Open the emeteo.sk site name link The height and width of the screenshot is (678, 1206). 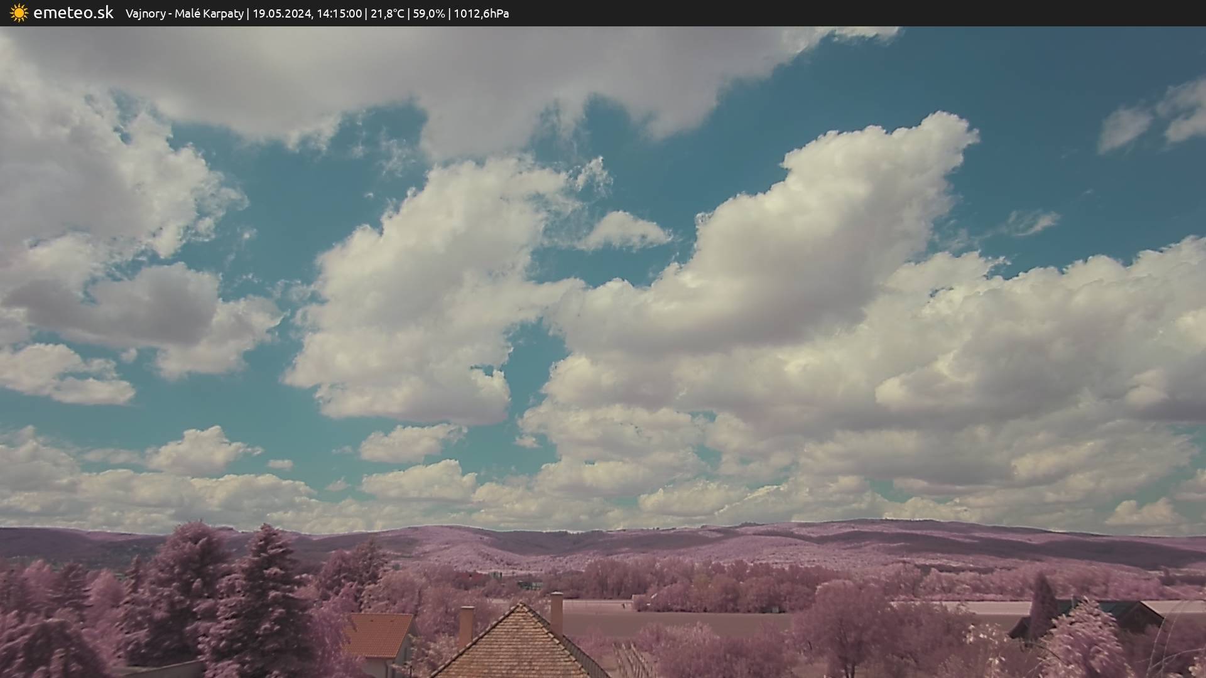click(73, 13)
